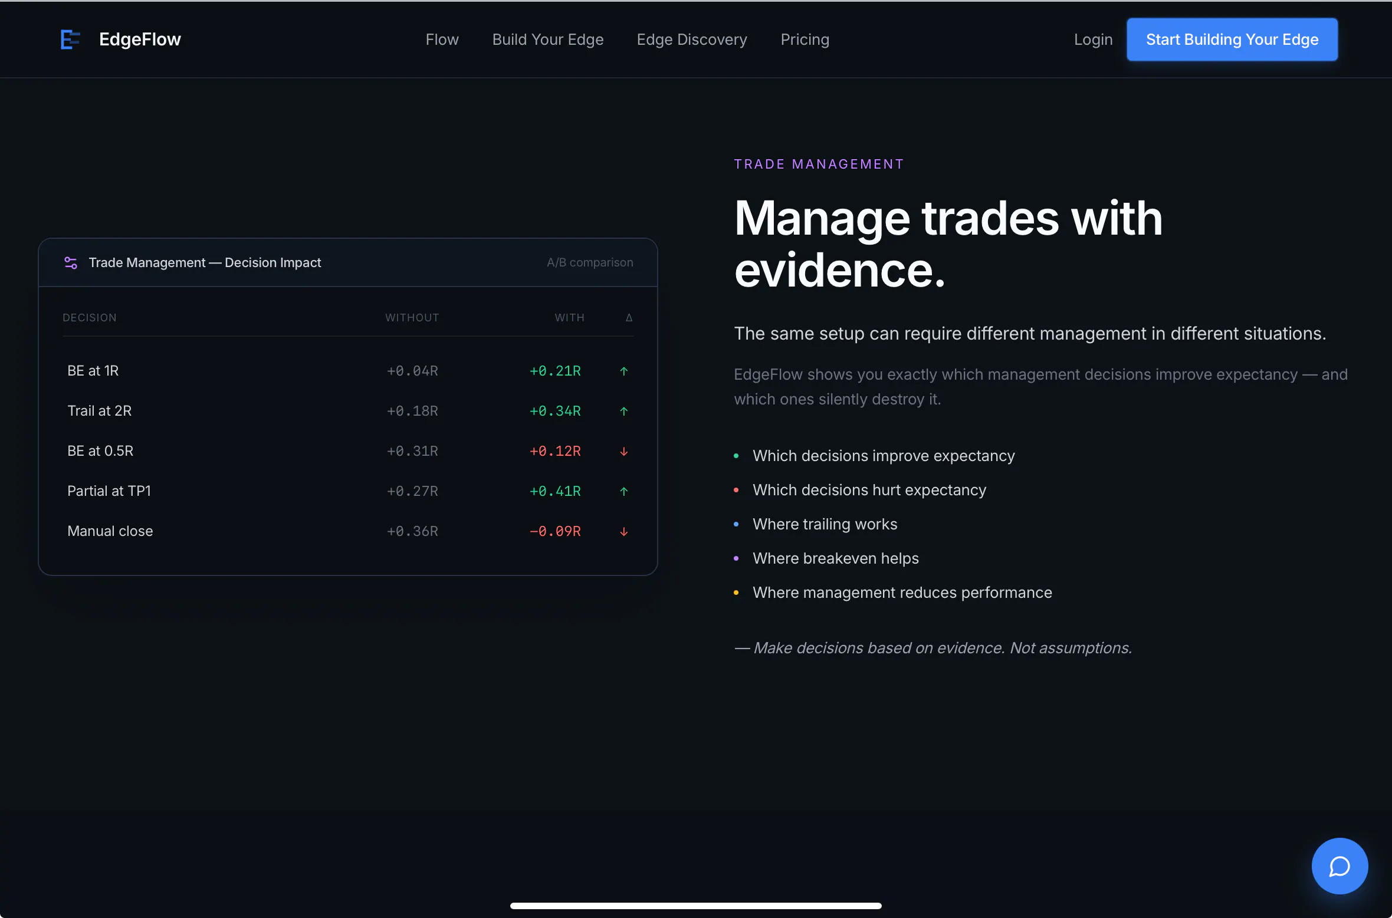Open the Flow nav item
This screenshot has height=918, width=1392.
pos(442,40)
